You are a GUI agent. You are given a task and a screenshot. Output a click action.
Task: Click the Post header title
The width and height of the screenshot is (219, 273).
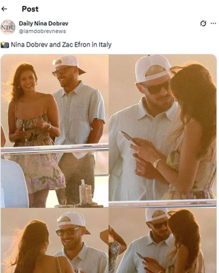[30, 9]
